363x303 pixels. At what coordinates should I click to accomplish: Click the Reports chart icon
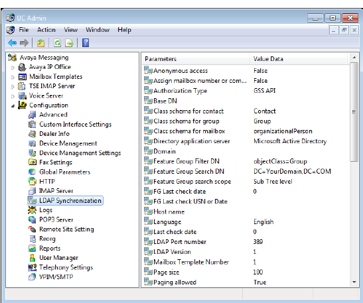tap(32, 249)
